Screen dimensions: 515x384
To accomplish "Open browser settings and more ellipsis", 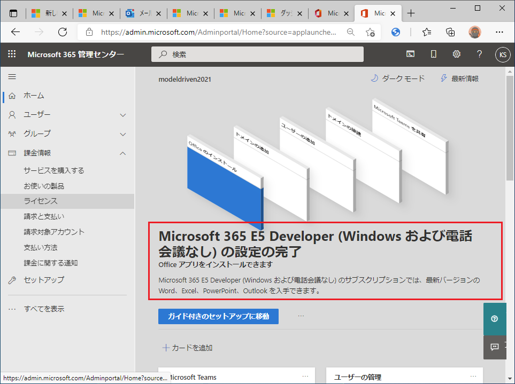I will click(x=499, y=32).
